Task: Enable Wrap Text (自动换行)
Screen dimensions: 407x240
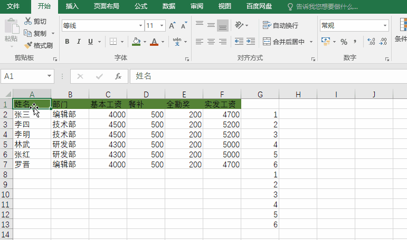Action: pos(280,25)
